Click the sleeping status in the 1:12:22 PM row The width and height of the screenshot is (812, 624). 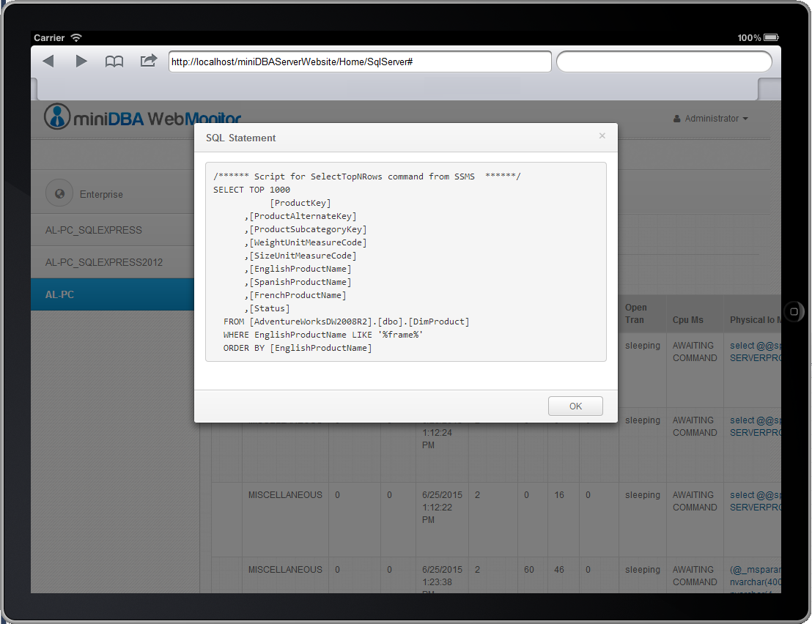click(x=642, y=495)
